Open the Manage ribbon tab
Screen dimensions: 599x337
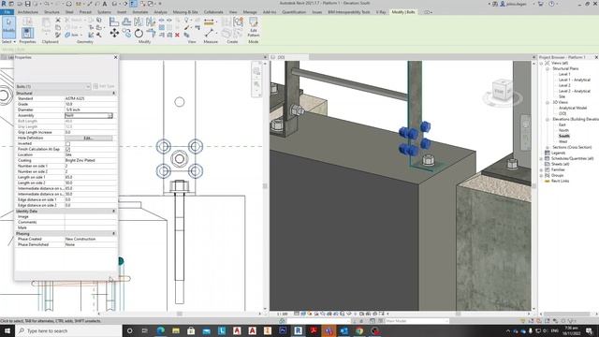250,12
